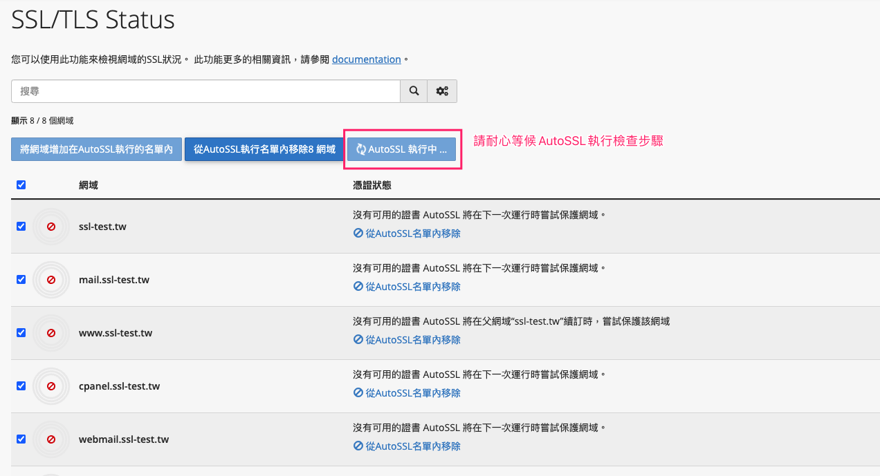Click the red status icon for mail.ssl-test.tw
This screenshot has height=476, width=880.
(x=51, y=280)
